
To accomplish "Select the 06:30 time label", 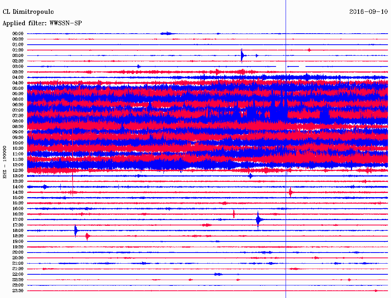I will 18,105.
